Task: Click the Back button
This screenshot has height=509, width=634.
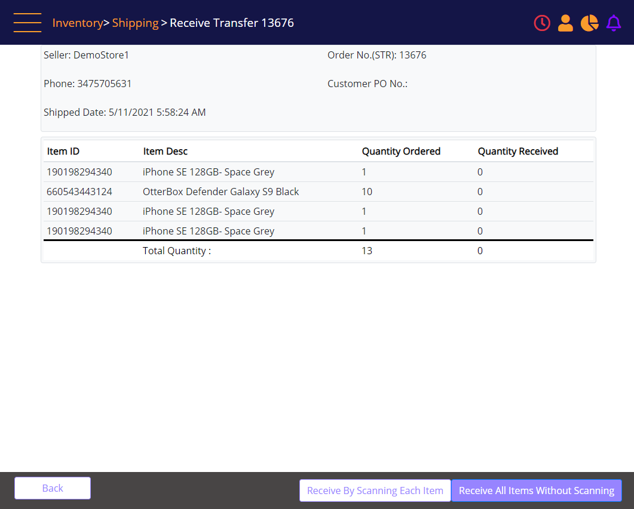Action: coord(53,488)
